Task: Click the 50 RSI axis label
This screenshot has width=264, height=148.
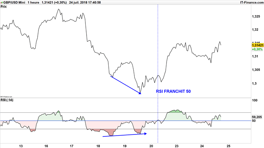Action: click(x=254, y=120)
